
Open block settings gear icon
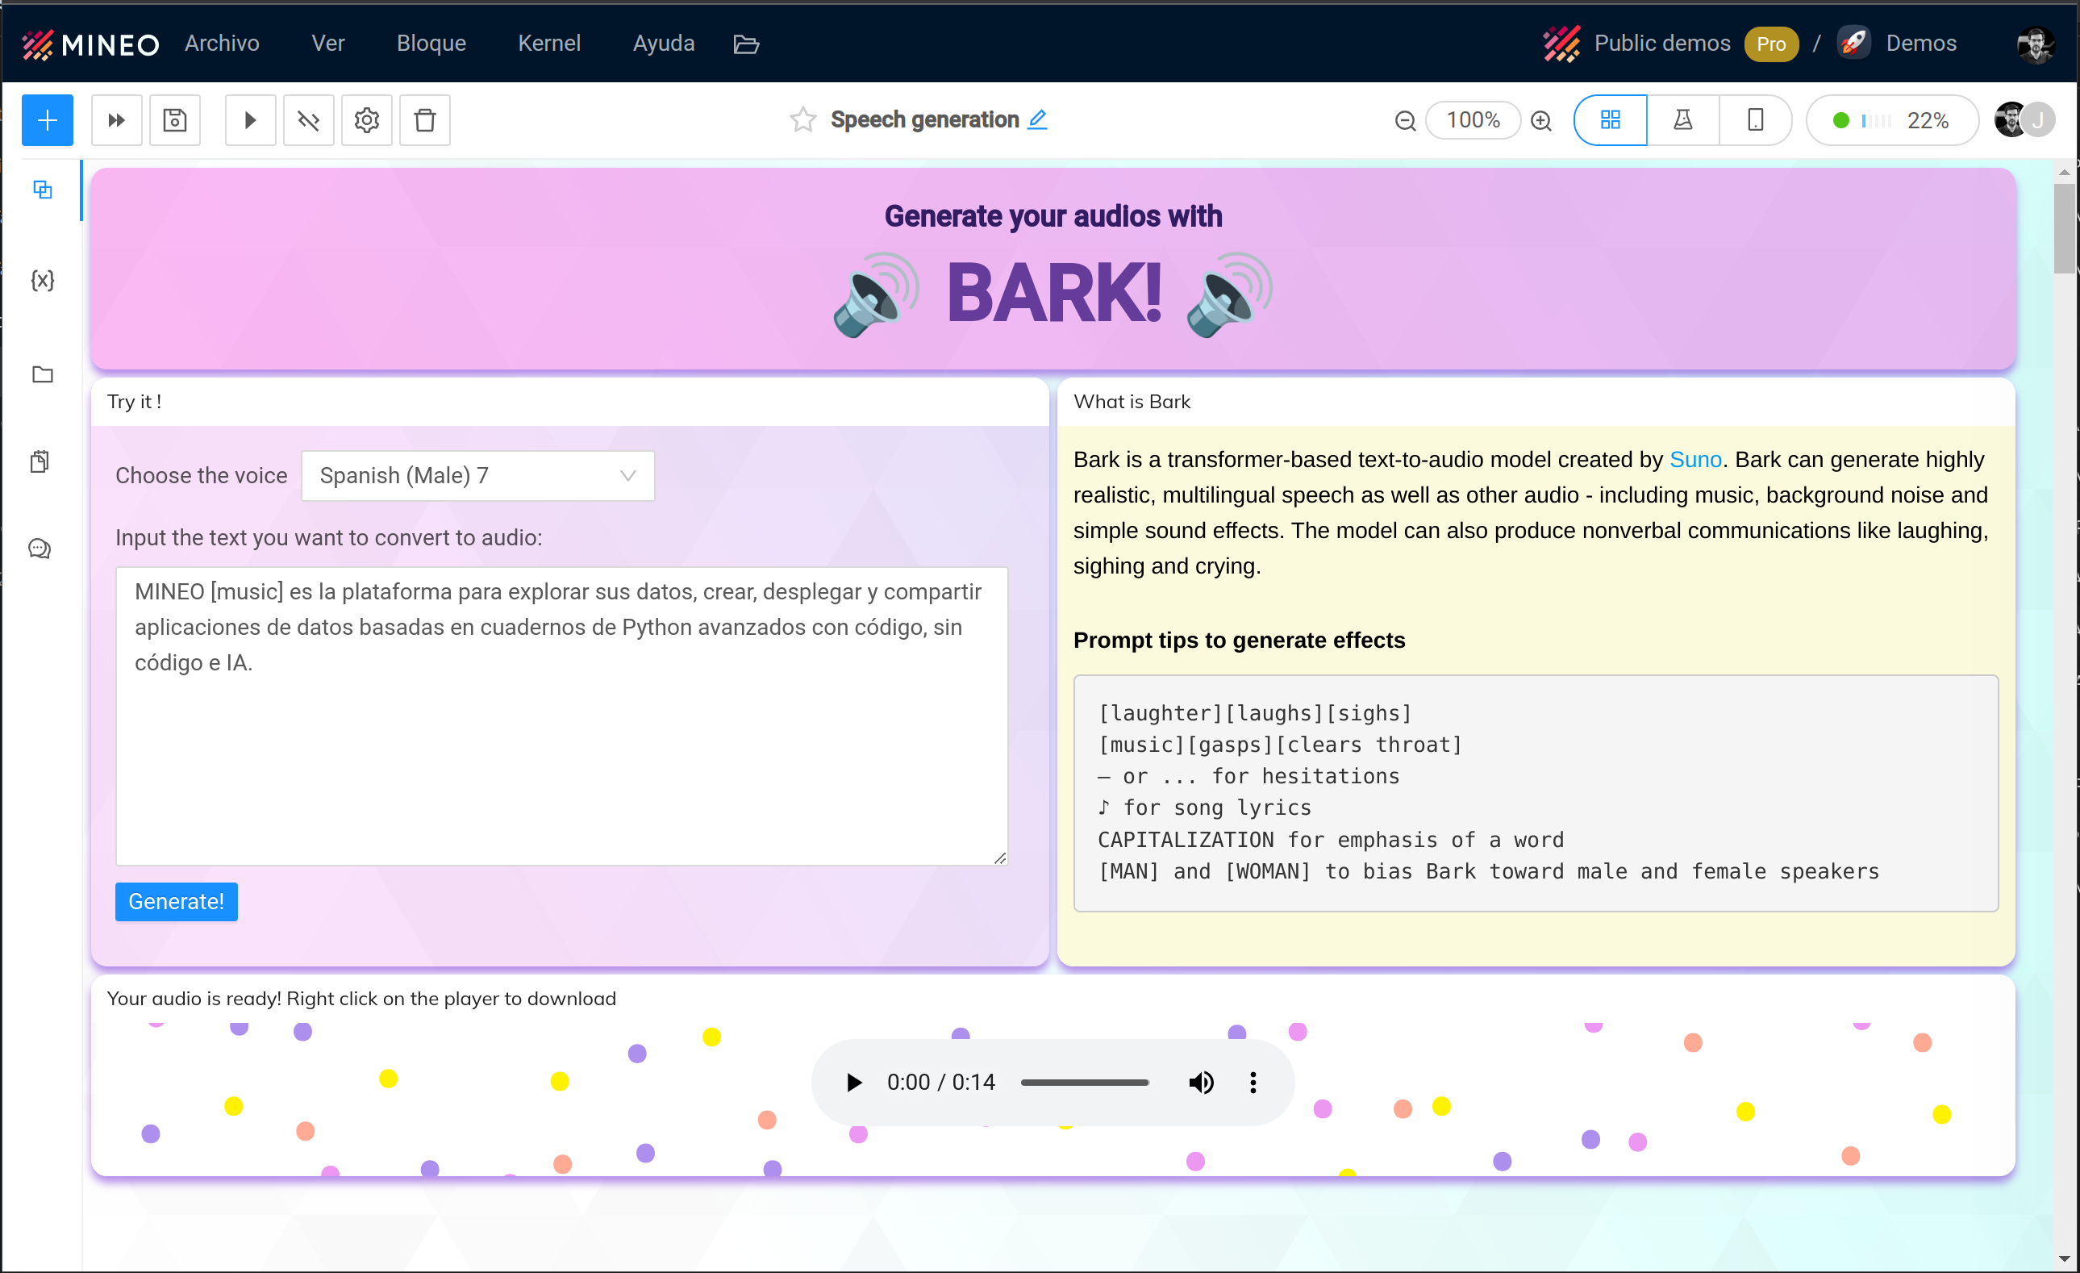366,120
